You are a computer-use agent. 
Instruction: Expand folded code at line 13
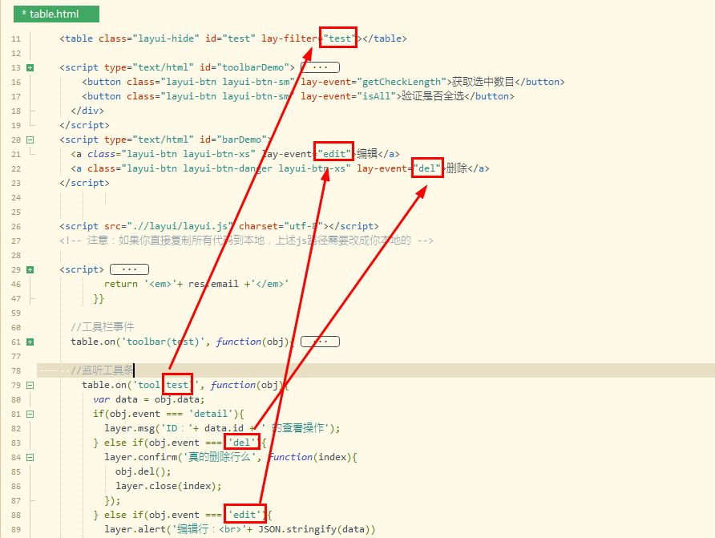tap(30, 68)
